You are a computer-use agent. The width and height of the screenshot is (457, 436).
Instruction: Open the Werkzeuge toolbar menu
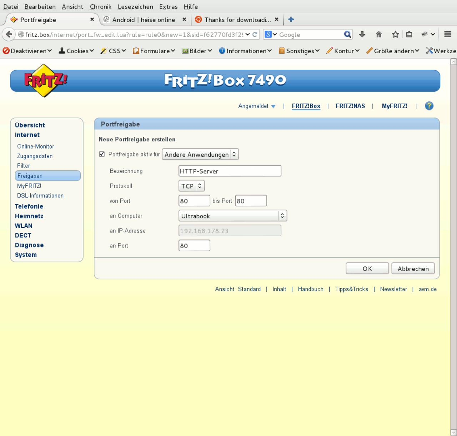(441, 51)
